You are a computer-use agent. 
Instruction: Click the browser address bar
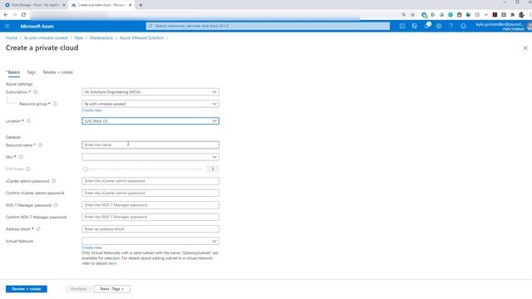214,15
